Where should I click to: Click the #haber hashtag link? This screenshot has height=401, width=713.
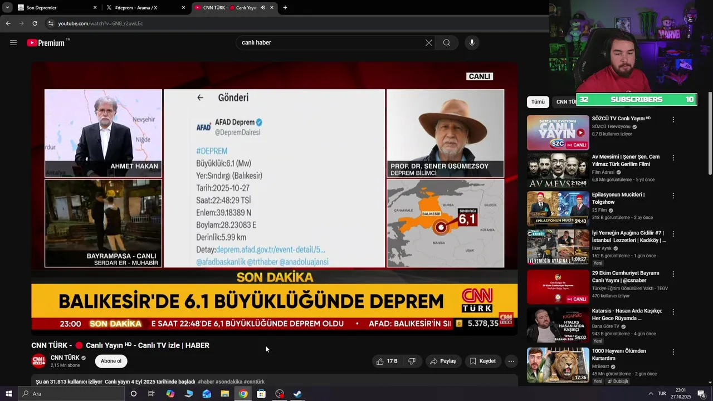coord(206,382)
